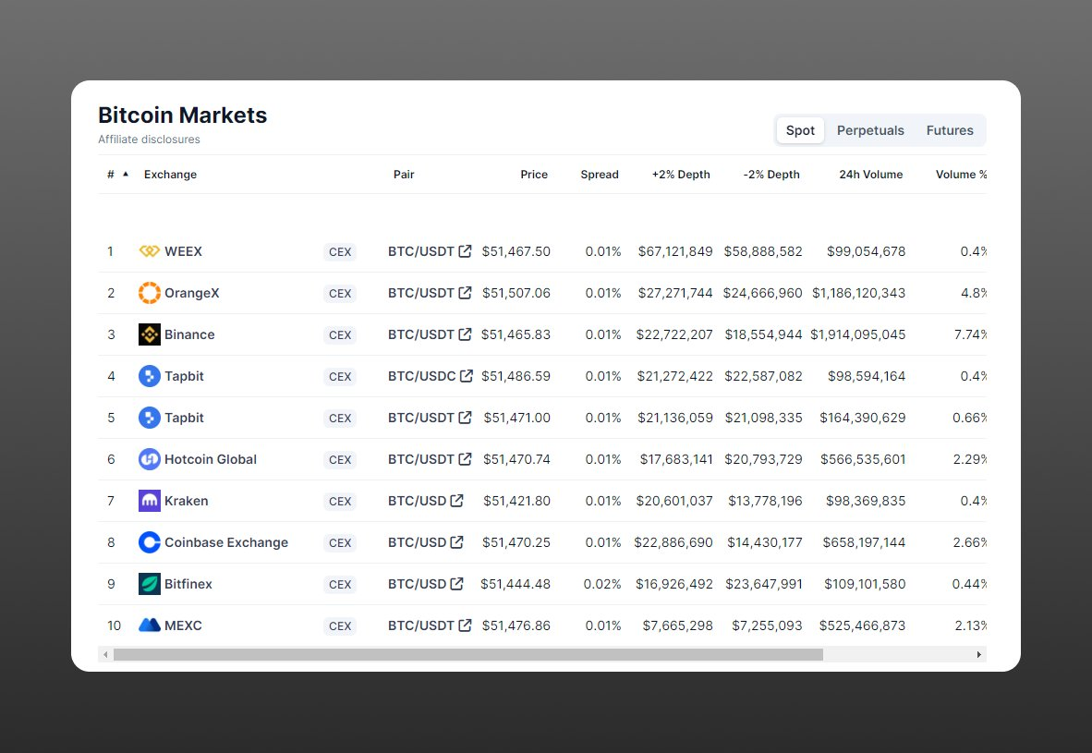Open external link icon for Kraken BTC/USD
The image size is (1092, 753).
click(456, 501)
